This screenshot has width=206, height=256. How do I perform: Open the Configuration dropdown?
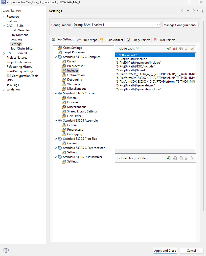(158, 25)
